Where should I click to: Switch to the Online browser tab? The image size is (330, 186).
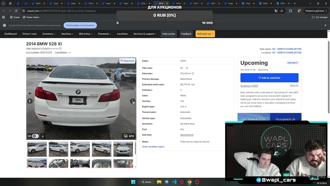coord(37,4)
